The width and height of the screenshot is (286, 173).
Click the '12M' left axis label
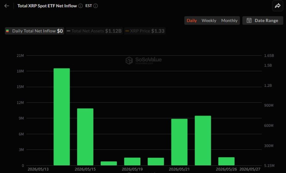click(20, 103)
